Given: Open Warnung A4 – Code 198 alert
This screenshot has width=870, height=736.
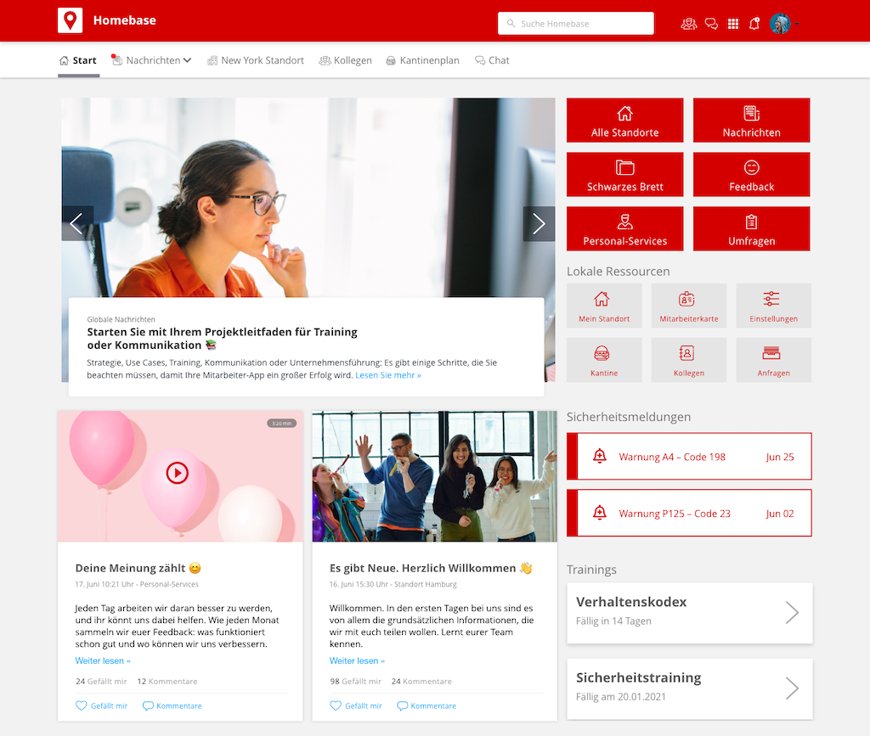Looking at the screenshot, I should (x=689, y=456).
